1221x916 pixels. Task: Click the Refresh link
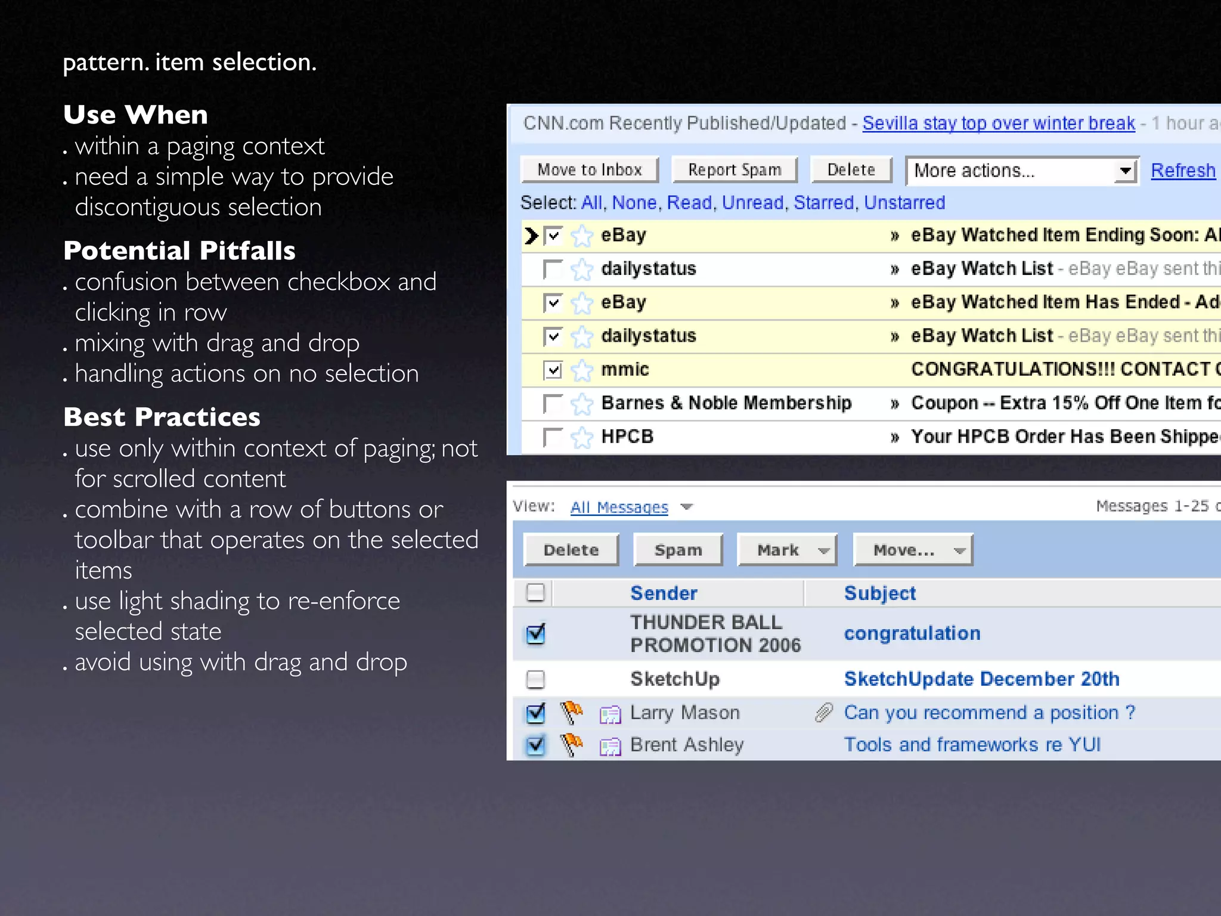pyautogui.click(x=1183, y=171)
